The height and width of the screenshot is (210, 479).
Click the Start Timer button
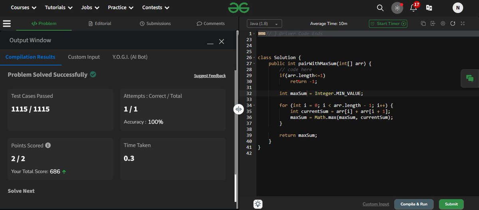[x=388, y=24]
